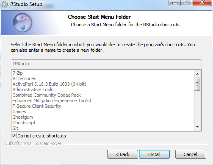Screen dimensions: 213x165
Task: Click the folder list scroll down arrow
Action: pyautogui.click(x=197, y=127)
